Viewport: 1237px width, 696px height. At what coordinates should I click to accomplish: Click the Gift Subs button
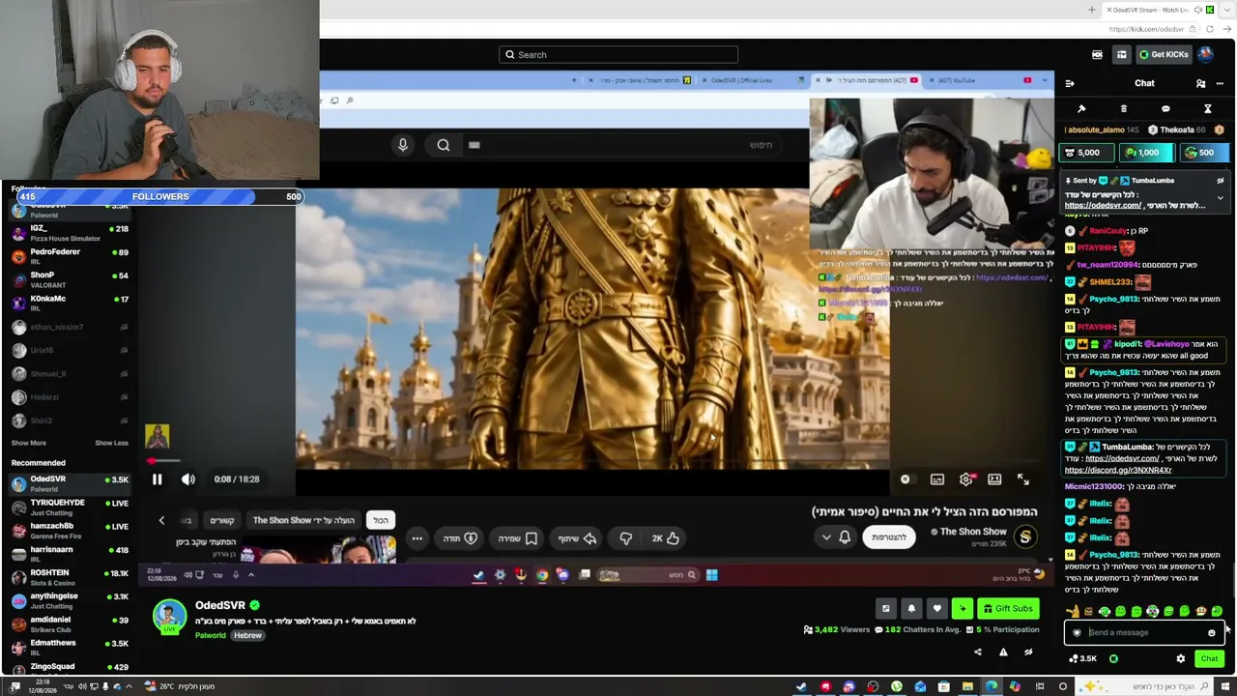click(1007, 609)
